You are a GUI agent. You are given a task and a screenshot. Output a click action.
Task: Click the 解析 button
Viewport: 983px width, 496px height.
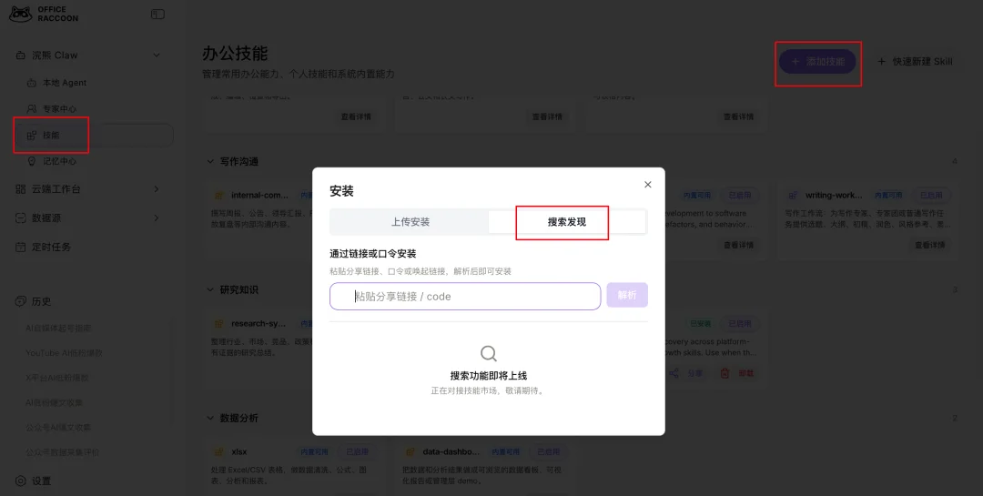[627, 296]
